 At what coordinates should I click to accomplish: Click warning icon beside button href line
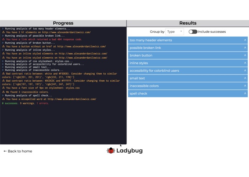click(3, 46)
